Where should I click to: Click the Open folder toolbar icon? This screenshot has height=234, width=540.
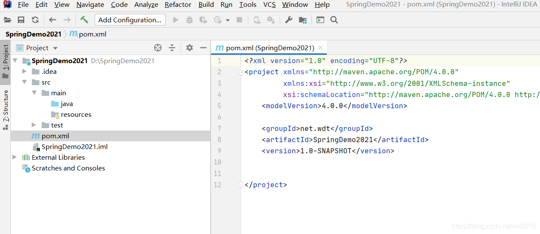tap(7, 20)
